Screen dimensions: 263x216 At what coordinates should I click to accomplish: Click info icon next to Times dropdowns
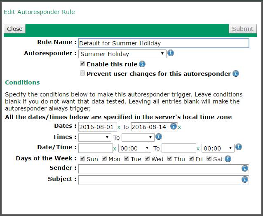pos(159,136)
